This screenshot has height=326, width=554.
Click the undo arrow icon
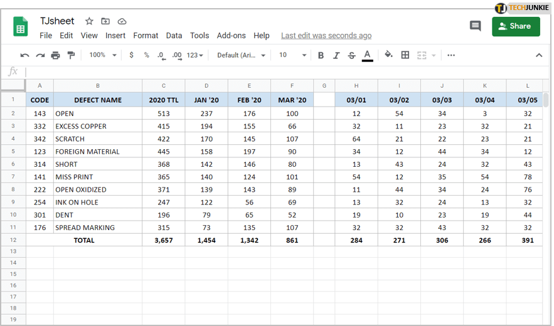(25, 55)
